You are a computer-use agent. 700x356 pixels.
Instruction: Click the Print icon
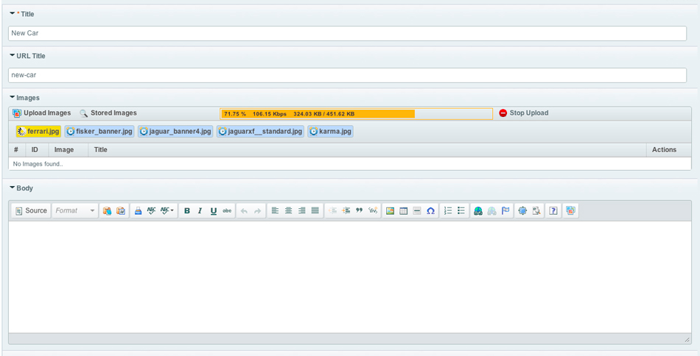click(x=138, y=211)
